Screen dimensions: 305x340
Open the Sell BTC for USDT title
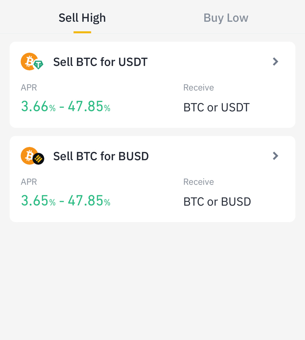(x=100, y=62)
